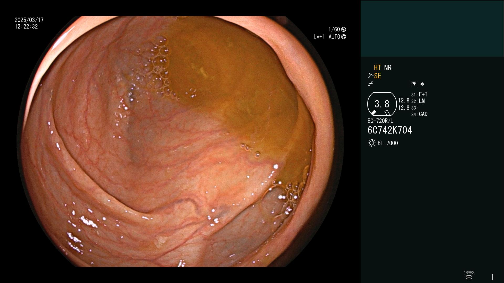Click the asterisk indicator icon

click(x=422, y=84)
